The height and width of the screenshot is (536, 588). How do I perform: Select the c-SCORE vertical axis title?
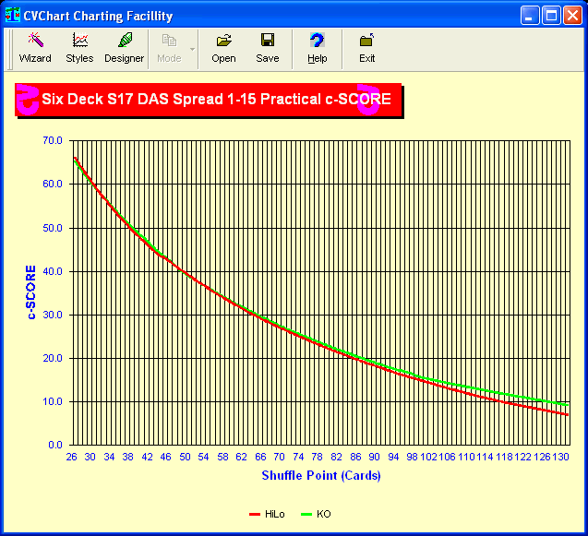(31, 292)
